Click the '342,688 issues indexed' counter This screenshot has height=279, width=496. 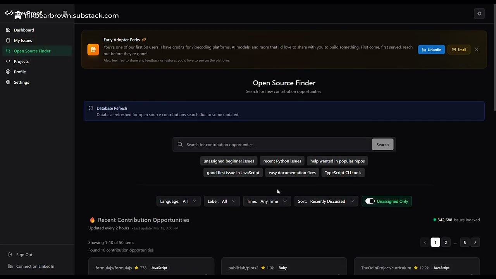(x=457, y=220)
